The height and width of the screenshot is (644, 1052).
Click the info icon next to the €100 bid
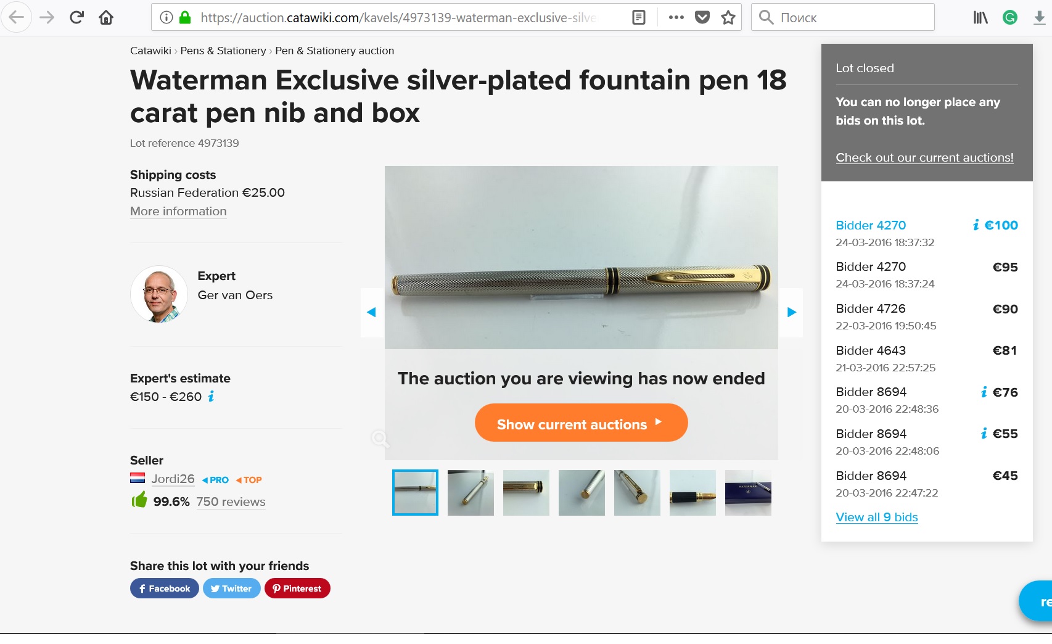pos(976,225)
